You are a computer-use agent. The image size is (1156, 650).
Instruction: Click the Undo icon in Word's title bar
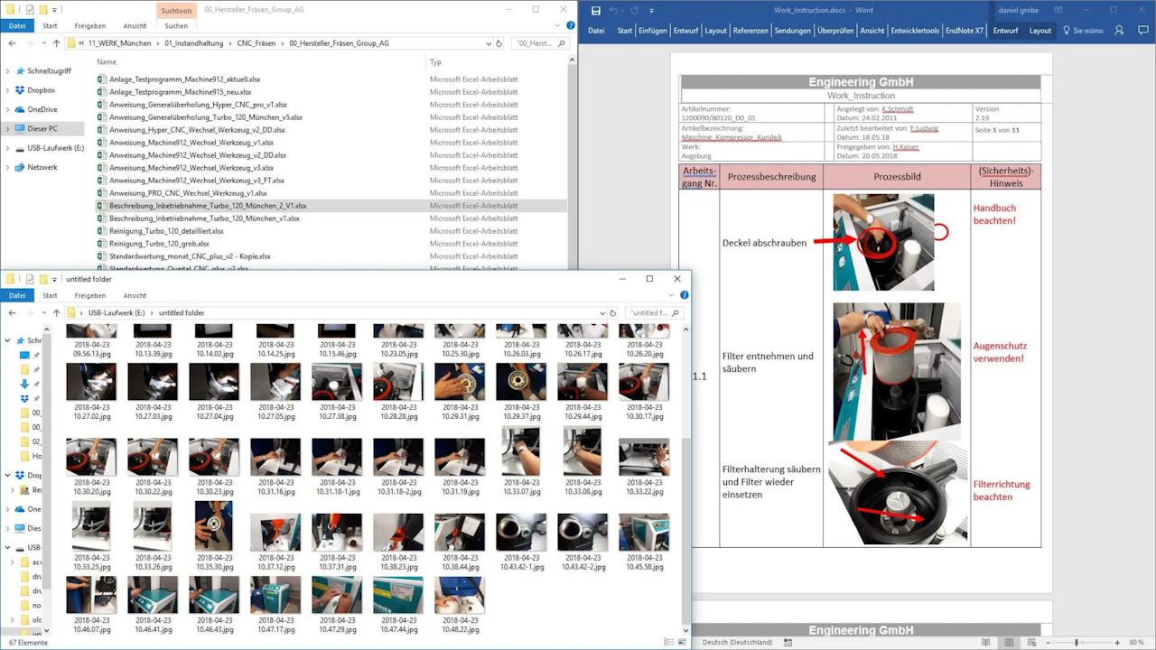click(613, 9)
